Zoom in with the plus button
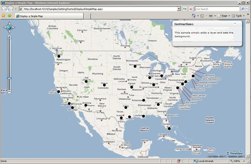Image resolution: width=251 pixels, height=164 pixels. tap(9, 37)
